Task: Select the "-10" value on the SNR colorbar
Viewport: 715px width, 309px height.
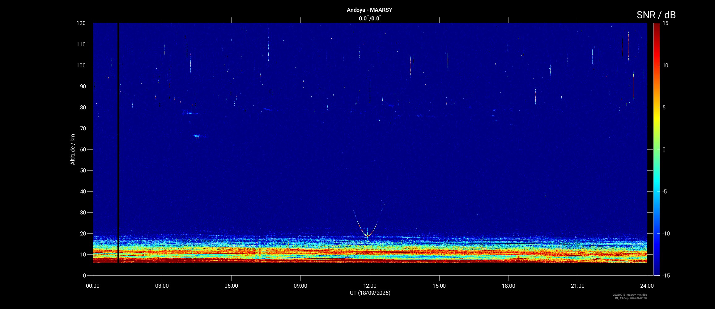Action: (x=666, y=233)
